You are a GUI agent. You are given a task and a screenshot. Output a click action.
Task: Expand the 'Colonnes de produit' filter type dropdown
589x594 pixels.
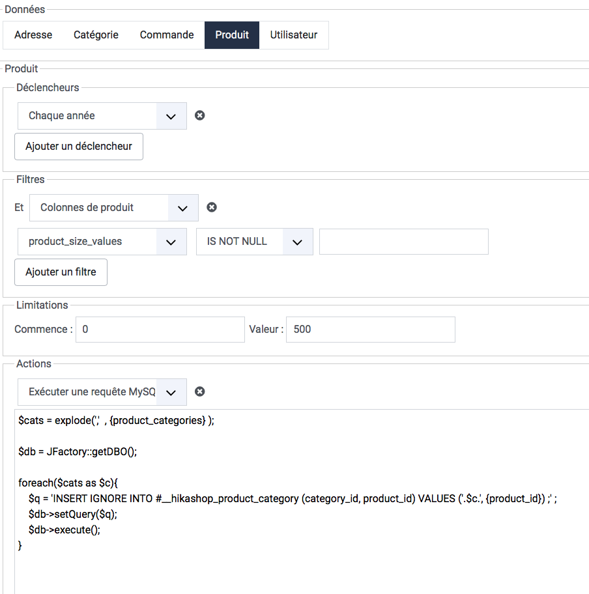tap(182, 208)
